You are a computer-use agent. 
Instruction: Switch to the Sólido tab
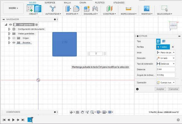click(33, 3)
